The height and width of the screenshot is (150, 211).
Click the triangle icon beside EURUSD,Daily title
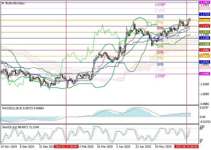coord(2,3)
